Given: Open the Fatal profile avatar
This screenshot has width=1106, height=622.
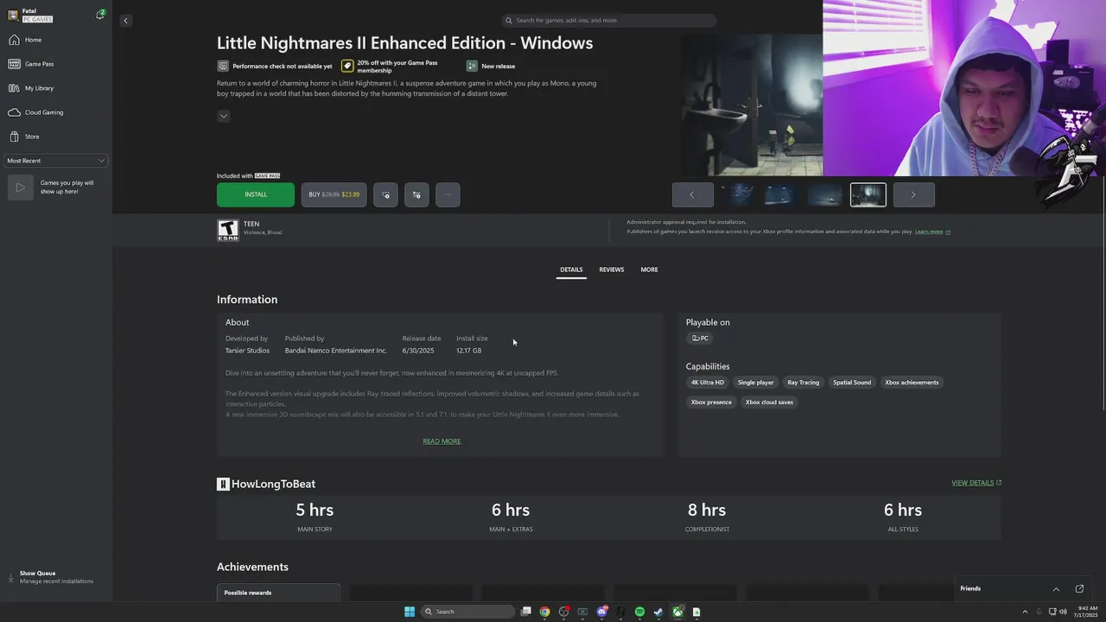Looking at the screenshot, I should 13,15.
